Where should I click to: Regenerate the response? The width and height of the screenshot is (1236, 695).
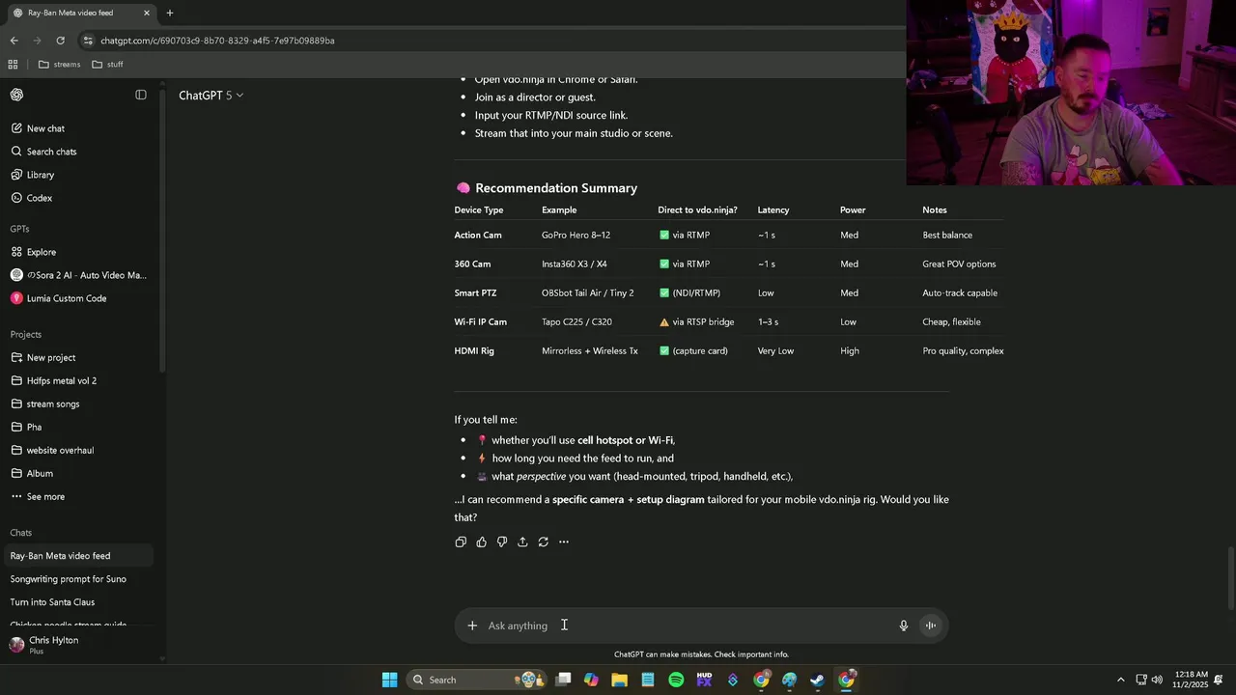(x=543, y=542)
